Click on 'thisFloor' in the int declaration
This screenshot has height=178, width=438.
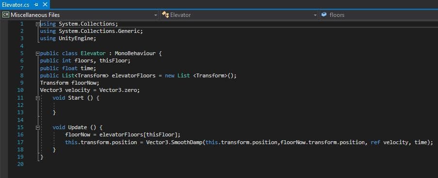(x=113, y=61)
